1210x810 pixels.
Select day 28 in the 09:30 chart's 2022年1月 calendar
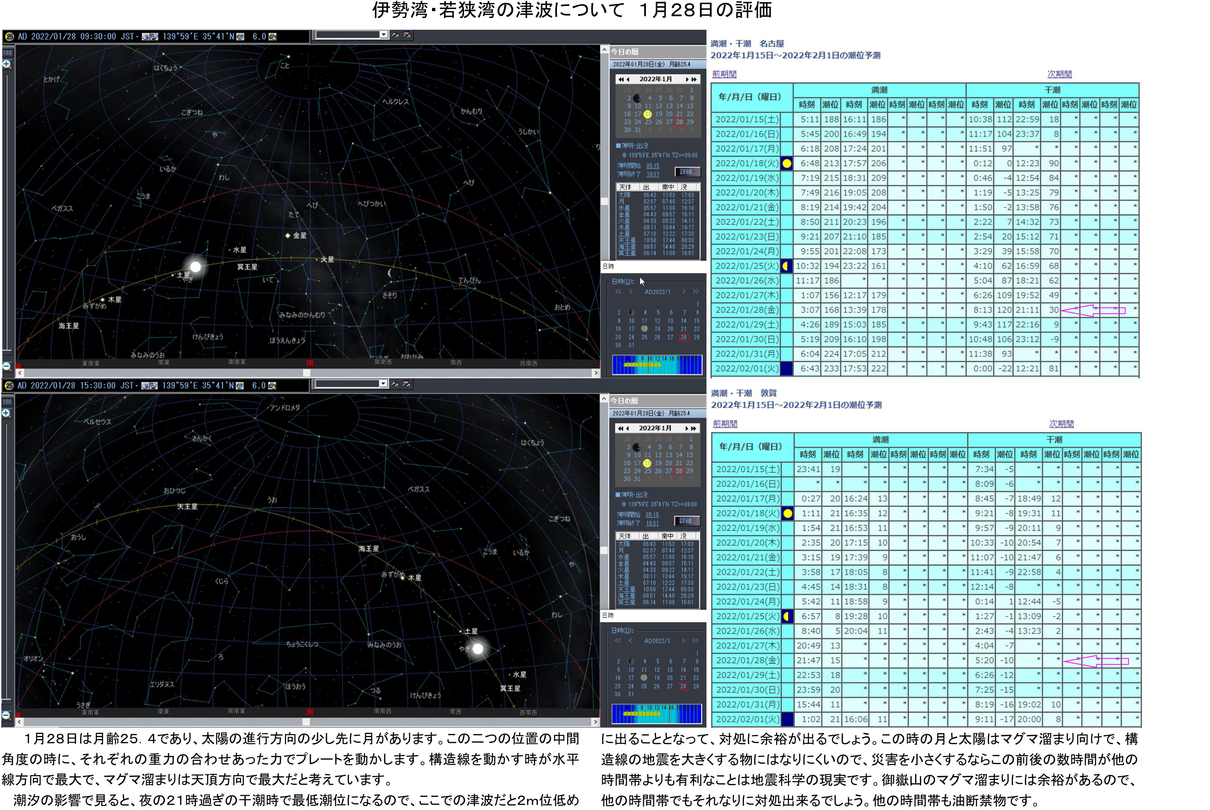679,122
